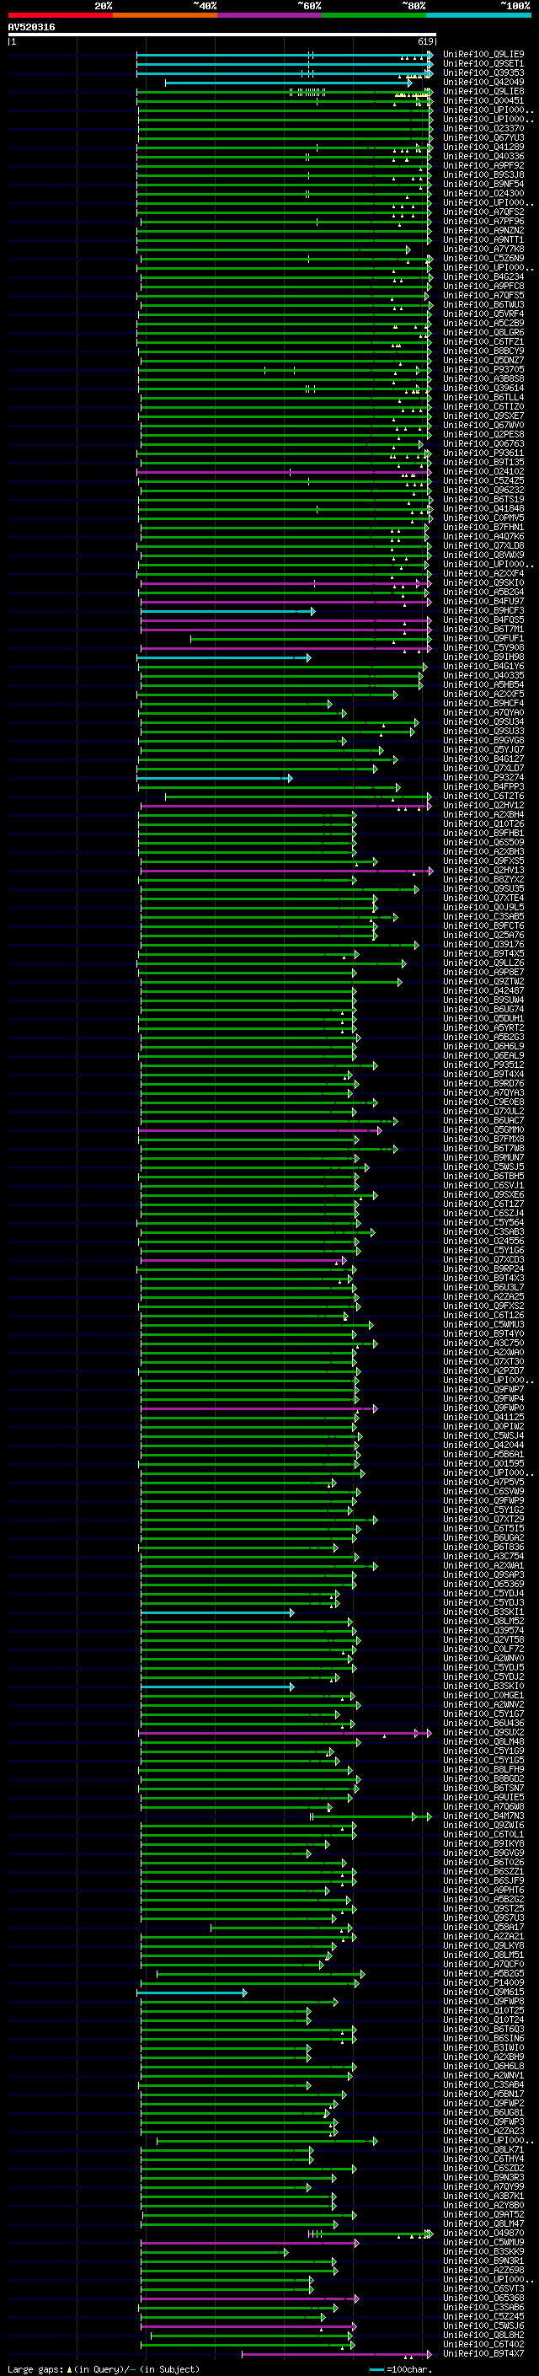Select the UniRef100_C5Z6N9 label
539x2376 pixels.
coord(483,258)
